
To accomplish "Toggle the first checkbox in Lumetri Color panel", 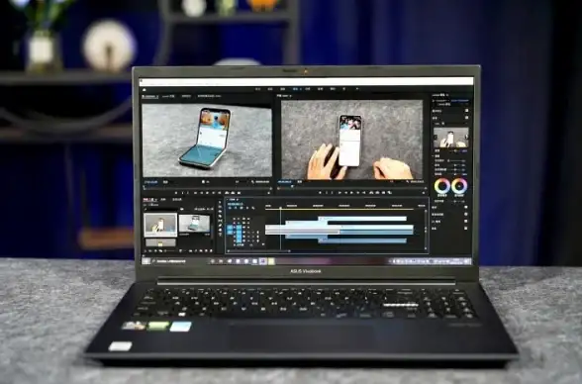I will (x=466, y=111).
